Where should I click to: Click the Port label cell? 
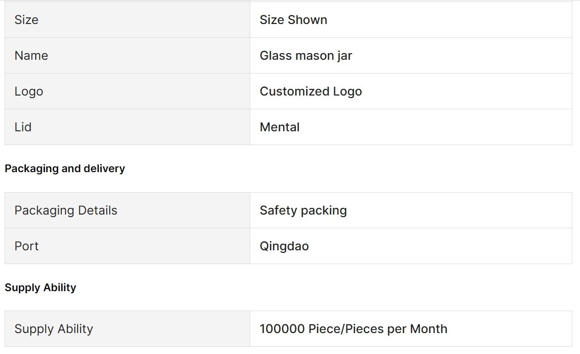(127, 246)
